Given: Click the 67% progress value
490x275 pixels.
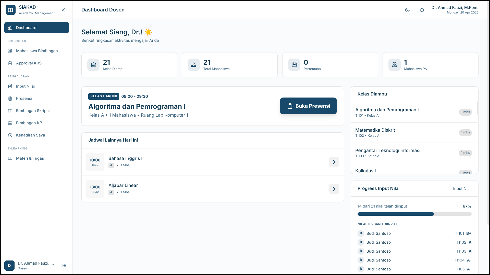Looking at the screenshot, I should (x=467, y=206).
